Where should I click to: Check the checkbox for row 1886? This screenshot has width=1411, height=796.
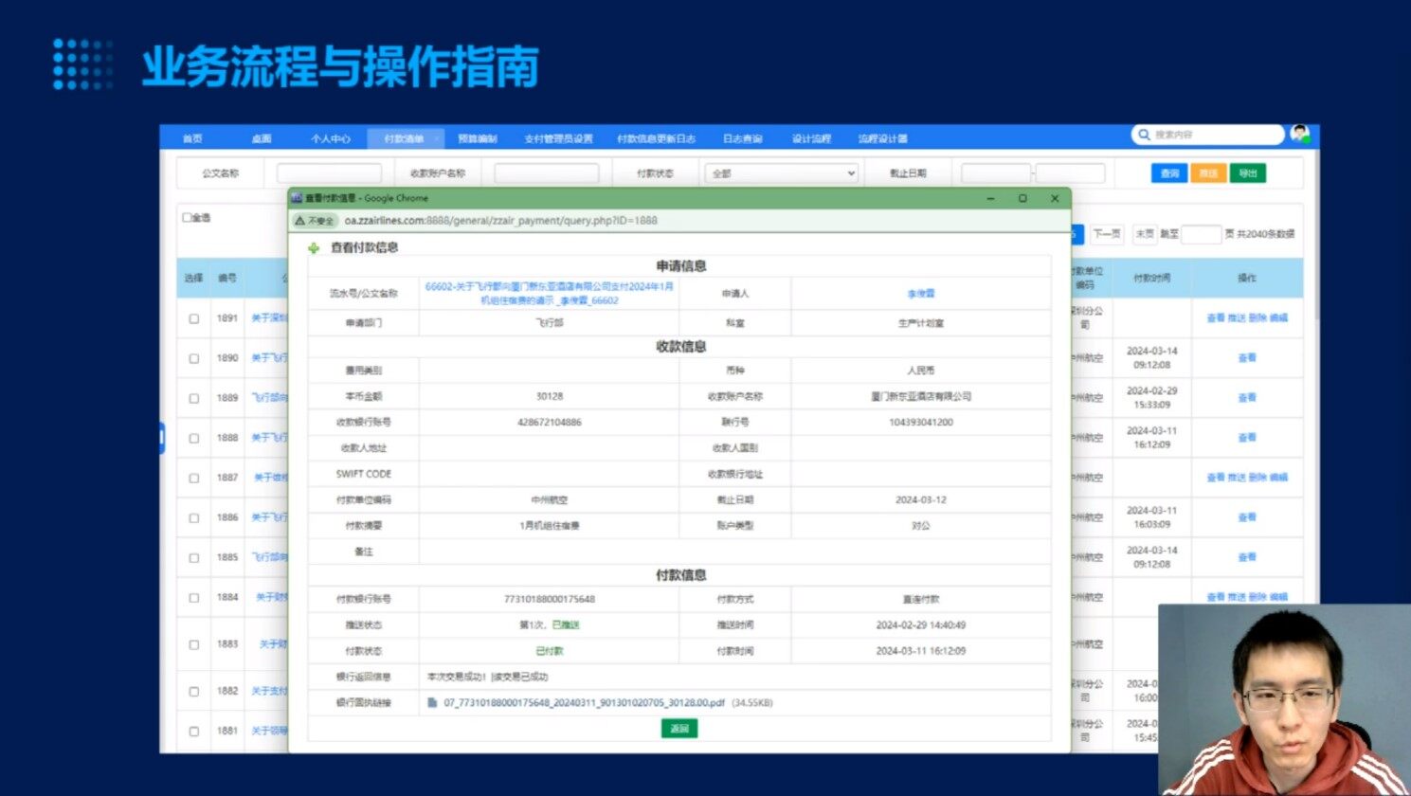(194, 518)
